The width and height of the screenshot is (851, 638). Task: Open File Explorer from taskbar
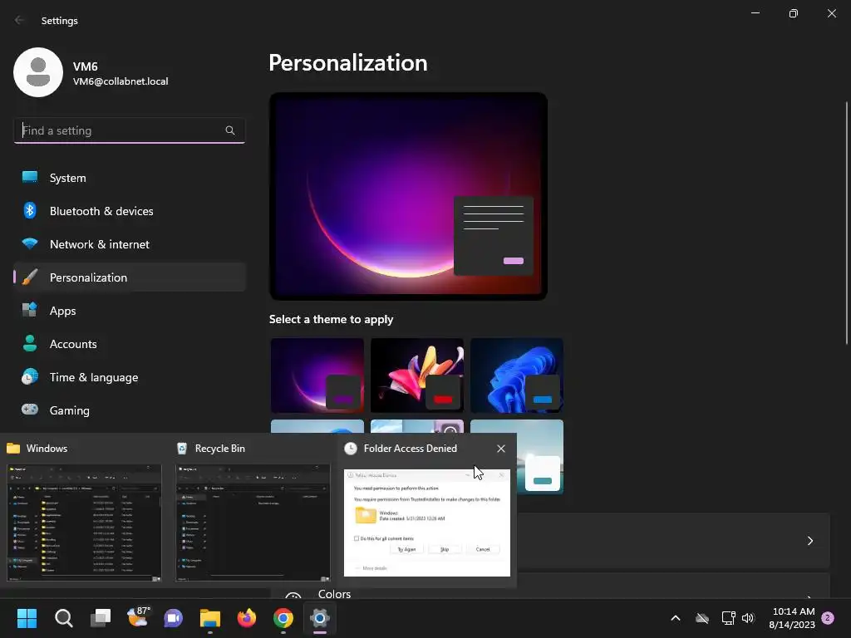pyautogui.click(x=210, y=618)
